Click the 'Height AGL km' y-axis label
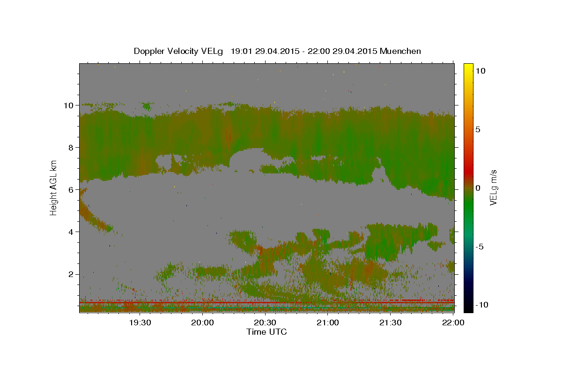The height and width of the screenshot is (375, 562). tap(53, 187)
